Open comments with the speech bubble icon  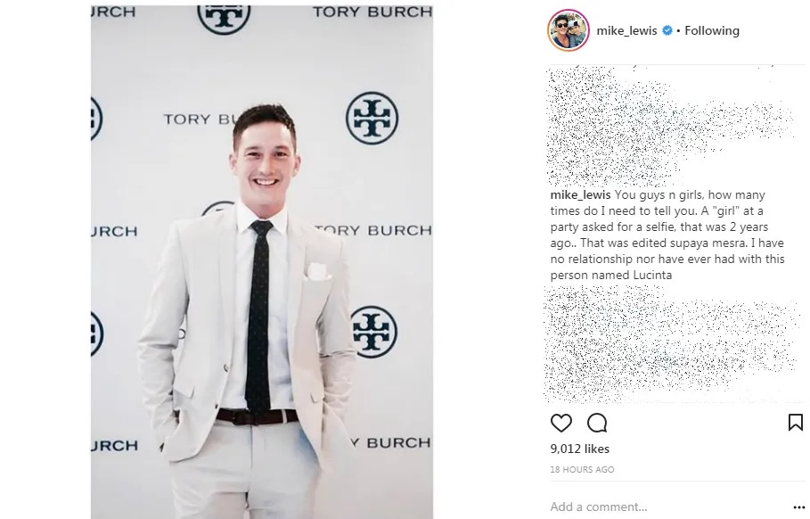tap(597, 423)
